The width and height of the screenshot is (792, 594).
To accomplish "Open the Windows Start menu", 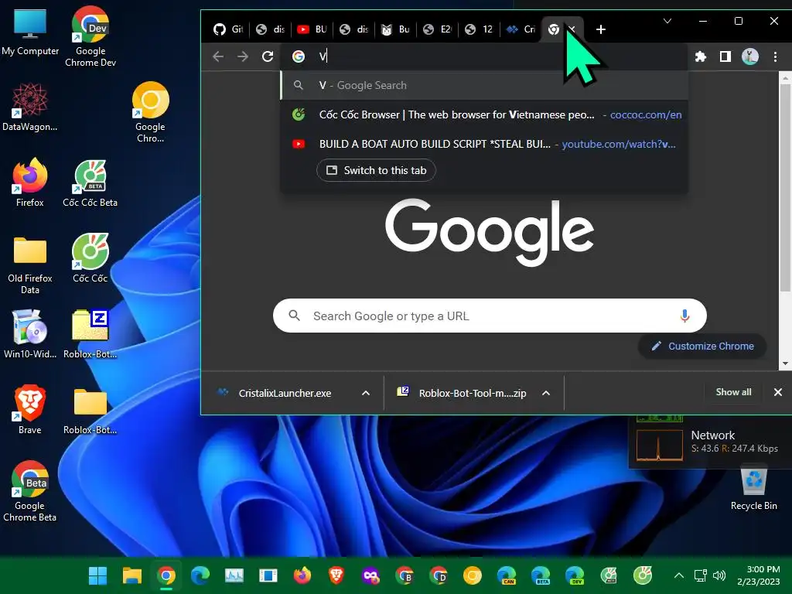I will click(x=97, y=575).
